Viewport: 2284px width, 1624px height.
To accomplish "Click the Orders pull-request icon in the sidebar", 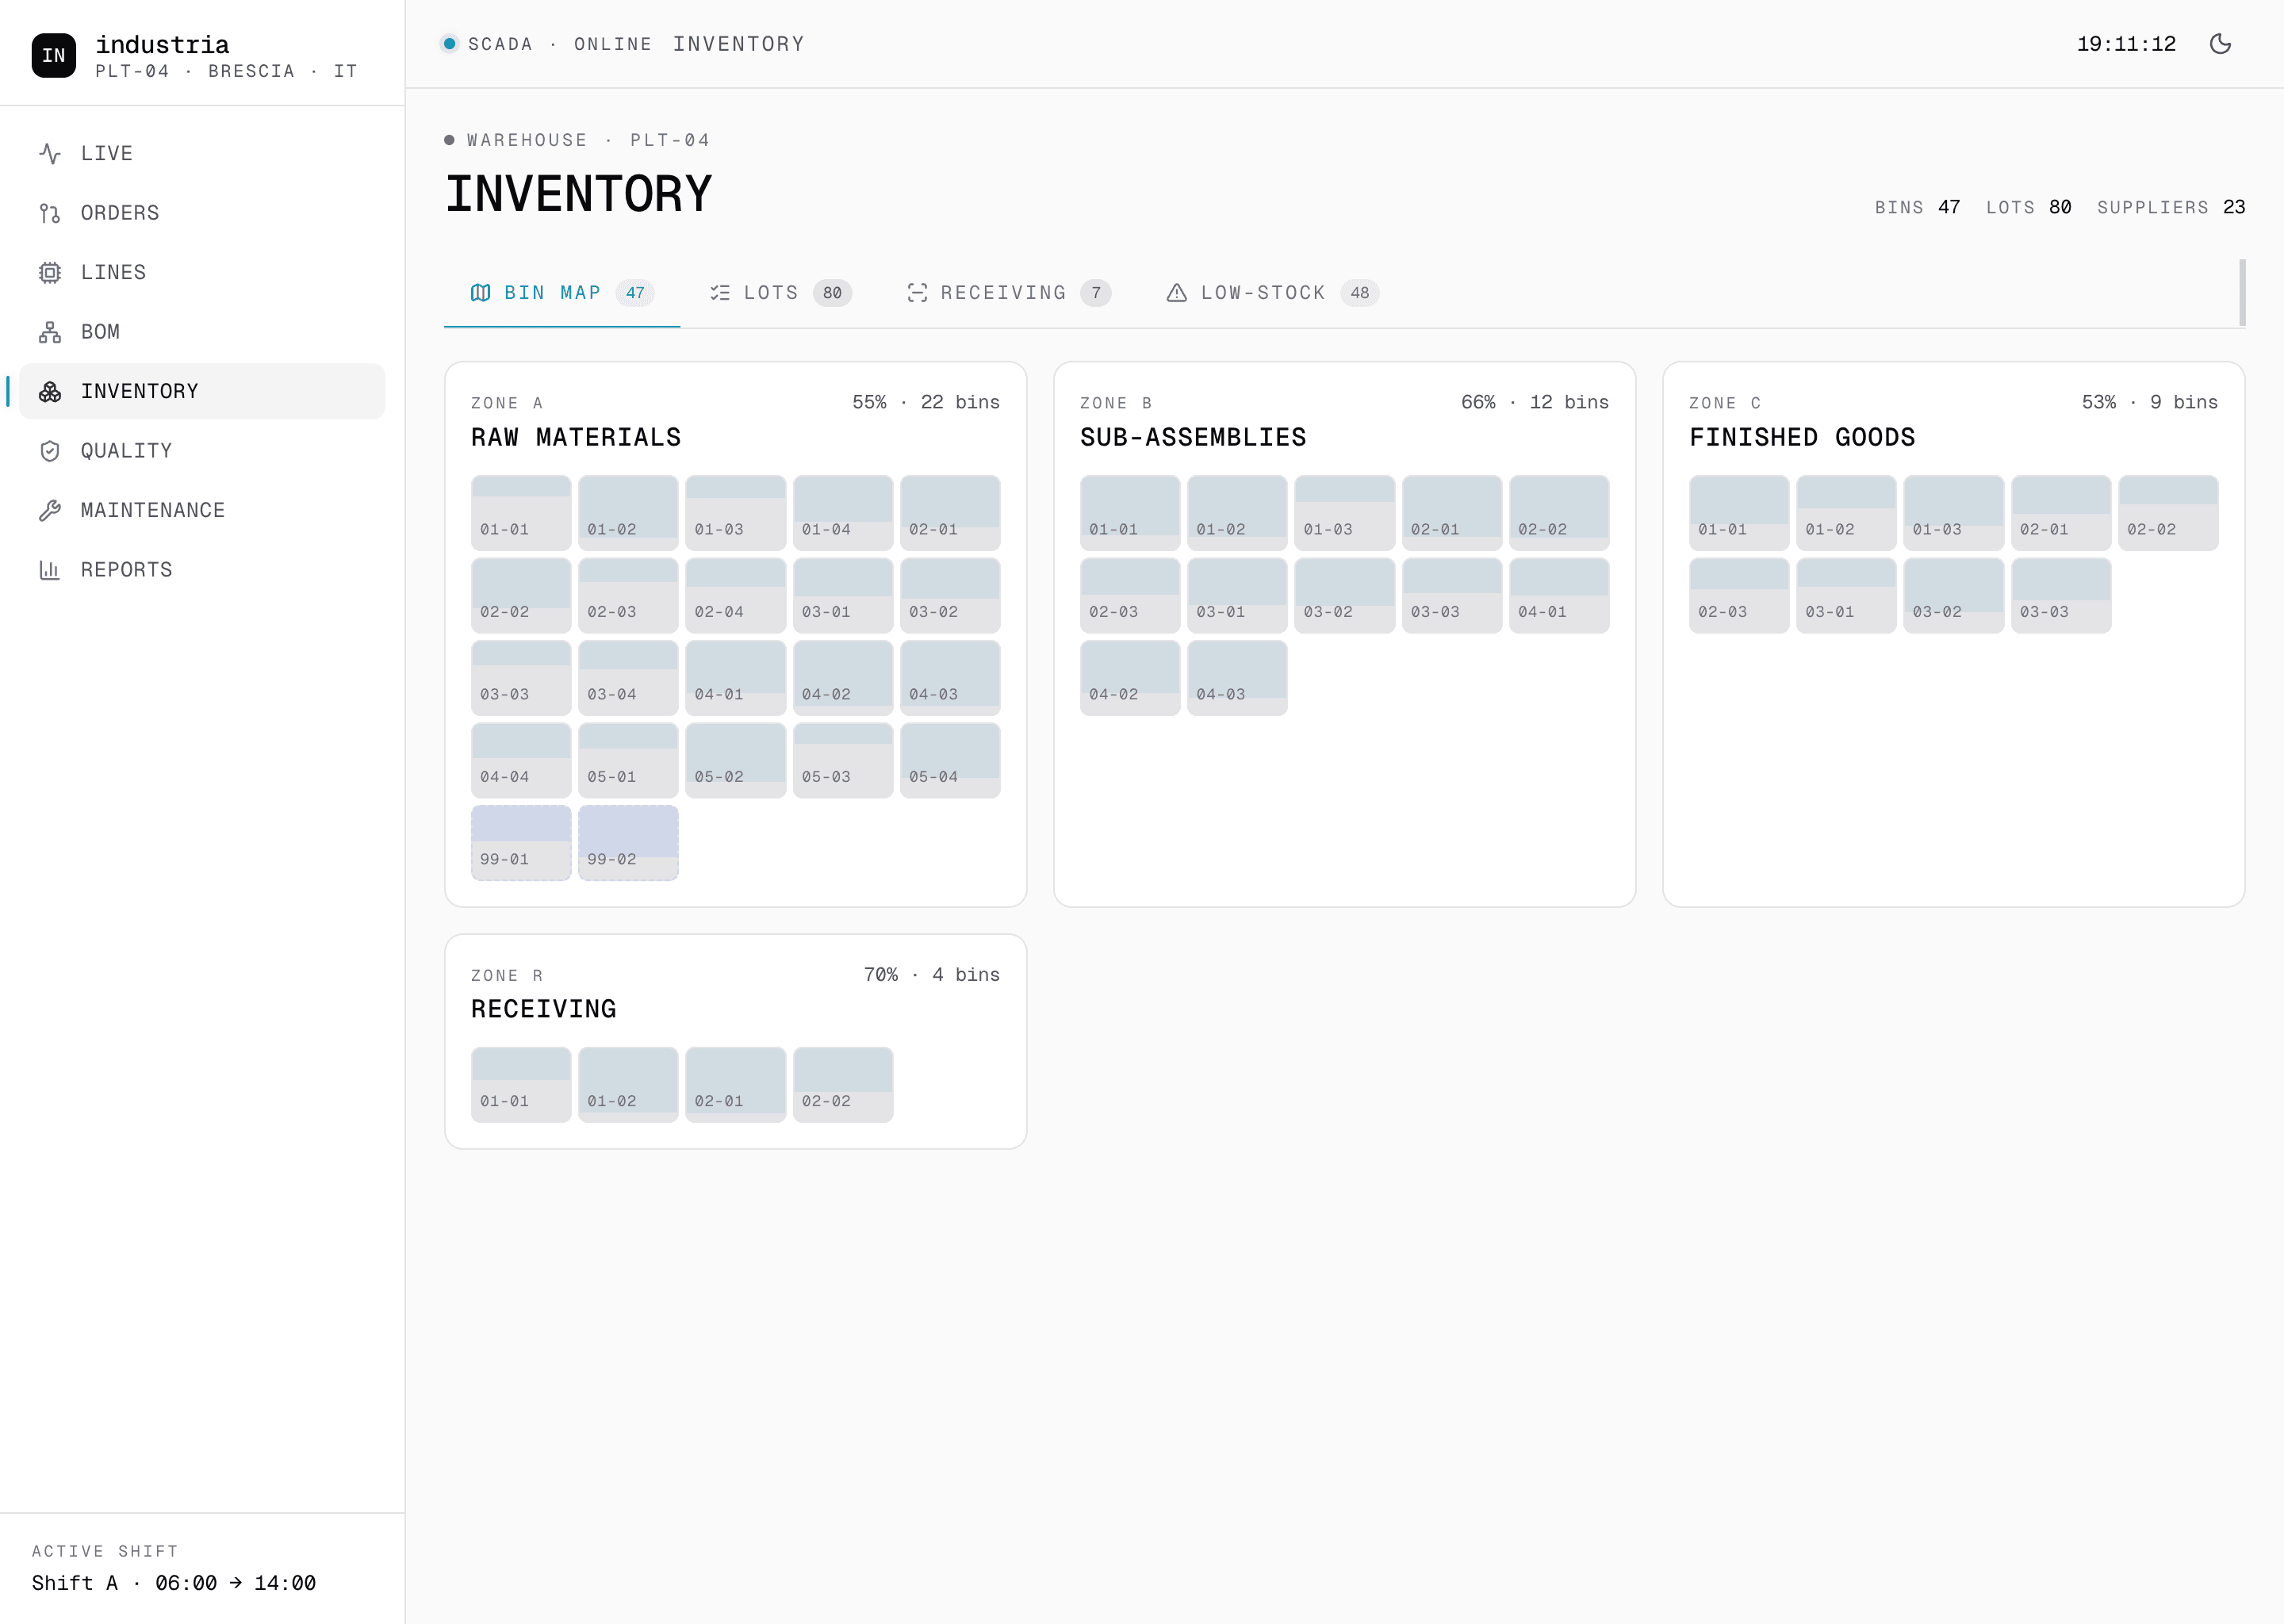I will pos(50,213).
